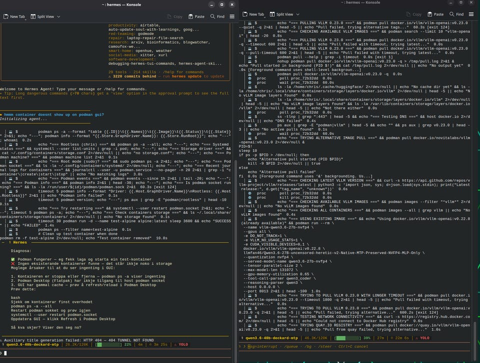
Task: Click Copy in the left Konsole toolbar
Action: click(174, 17)
